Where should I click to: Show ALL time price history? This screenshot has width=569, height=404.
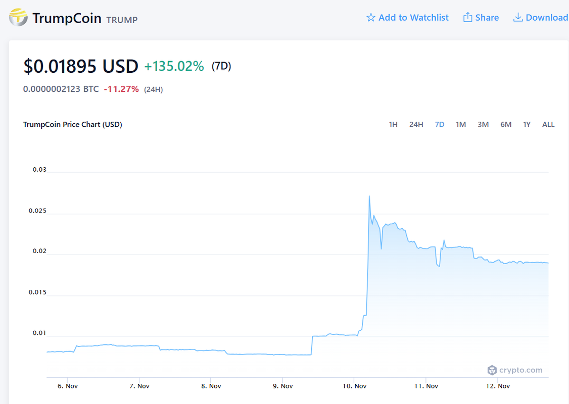point(548,124)
